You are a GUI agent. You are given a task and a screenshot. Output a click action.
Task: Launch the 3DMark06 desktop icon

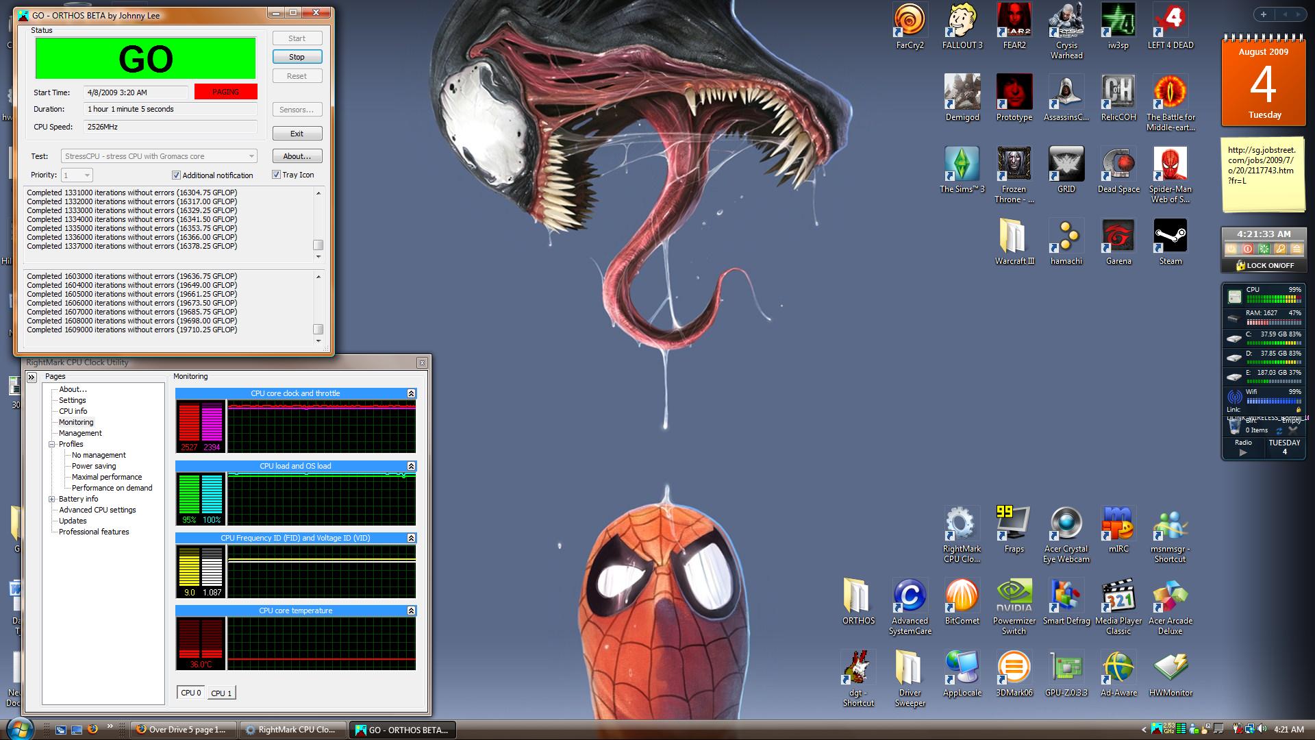pos(1014,674)
